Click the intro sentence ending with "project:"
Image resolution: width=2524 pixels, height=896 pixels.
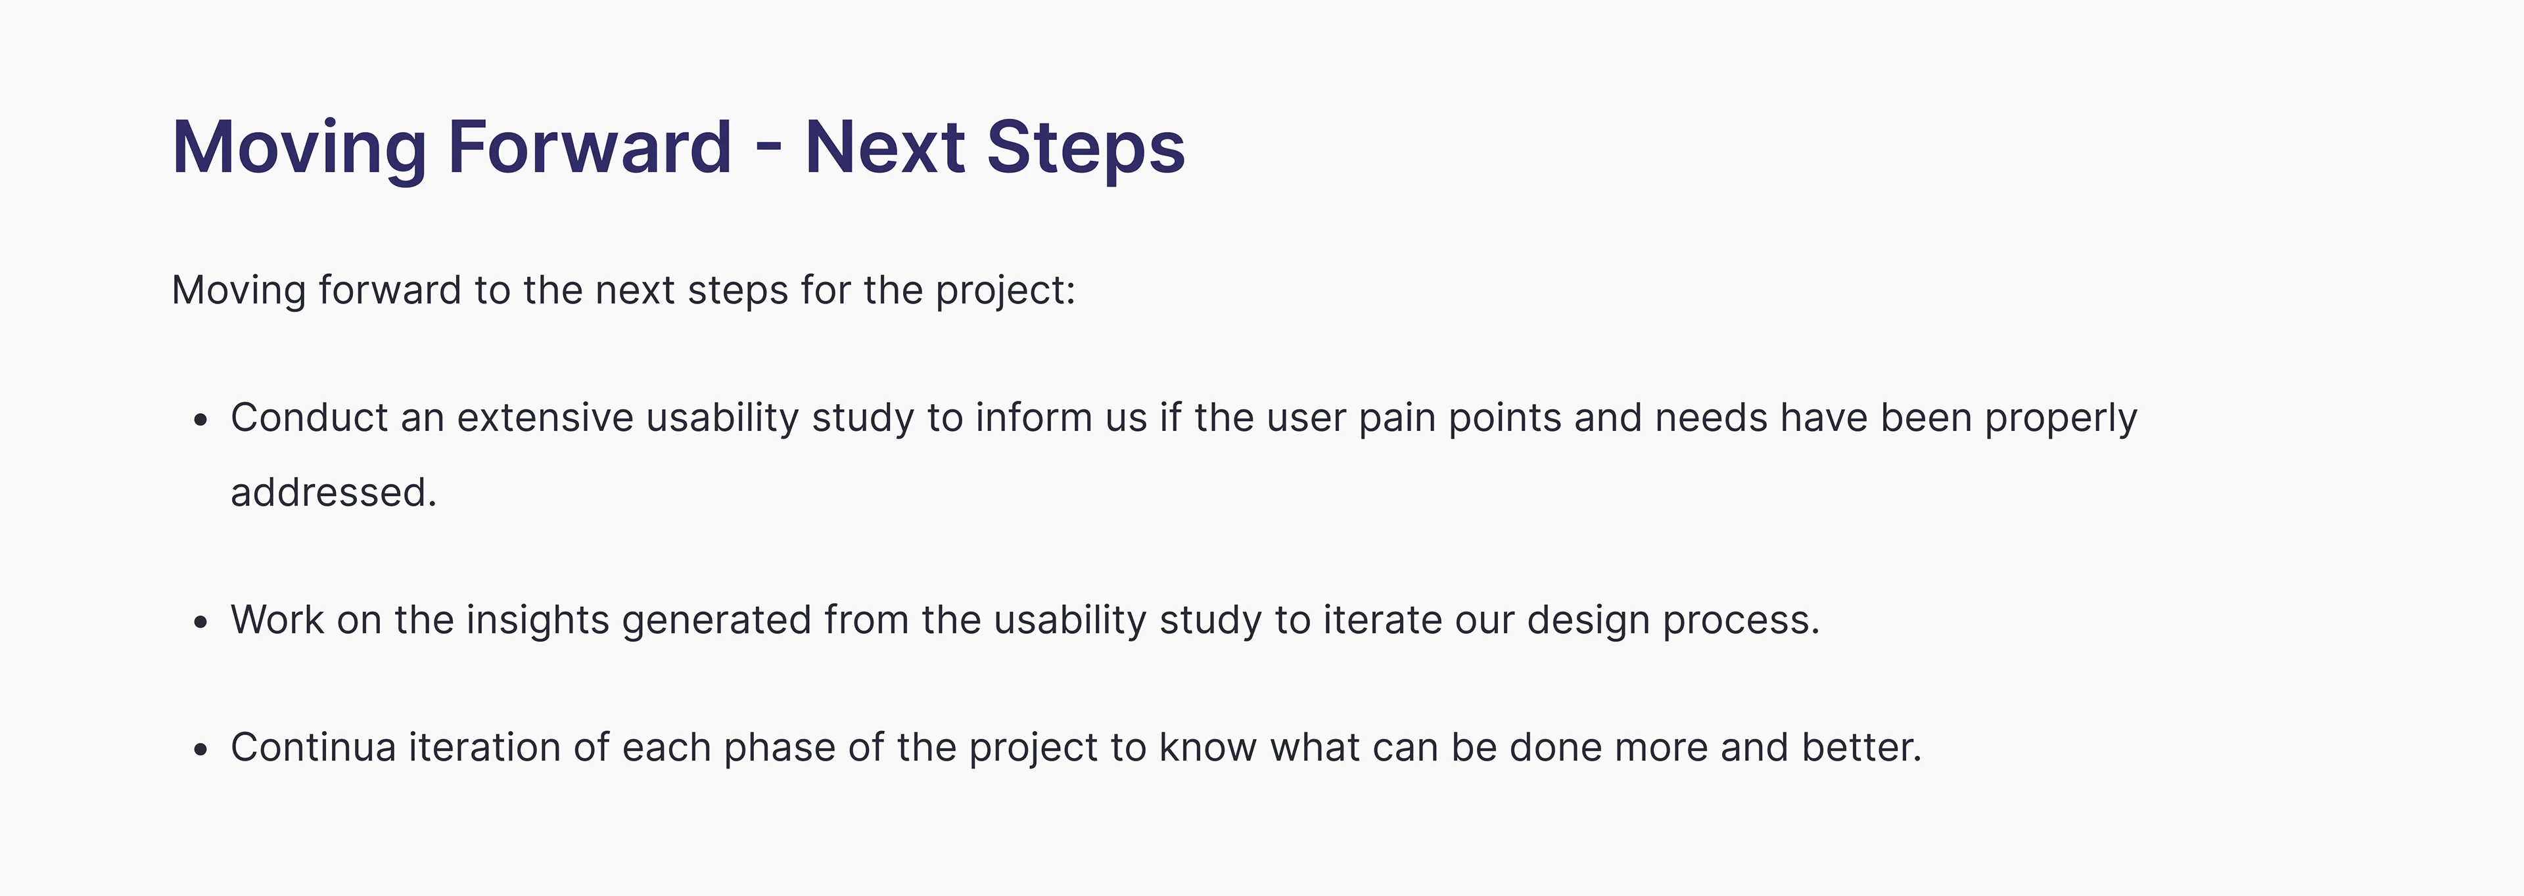click(623, 291)
